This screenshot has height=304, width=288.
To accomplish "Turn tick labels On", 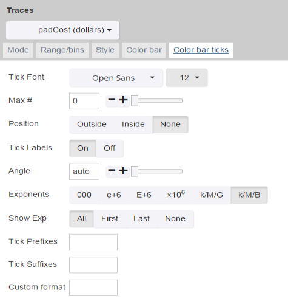I will pyautogui.click(x=82, y=148).
